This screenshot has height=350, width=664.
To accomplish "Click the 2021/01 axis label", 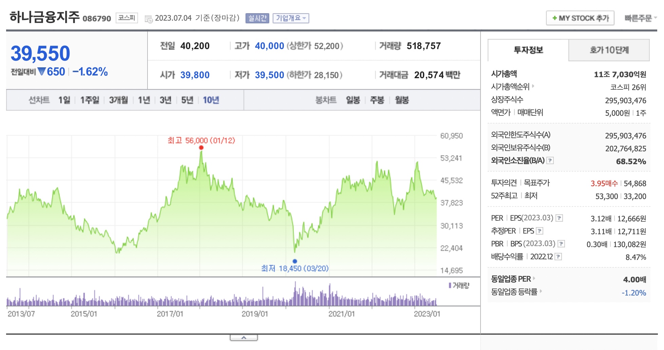I will (341, 314).
